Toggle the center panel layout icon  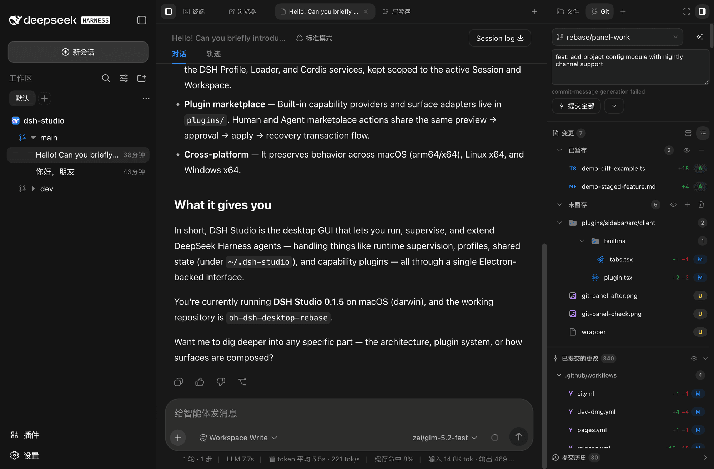pyautogui.click(x=169, y=11)
